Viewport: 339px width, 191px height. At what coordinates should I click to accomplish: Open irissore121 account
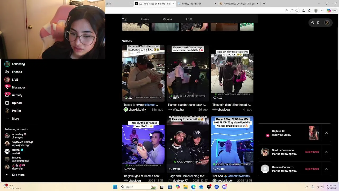pos(15,167)
